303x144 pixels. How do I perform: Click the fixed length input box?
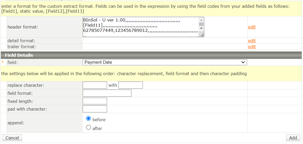point(95,101)
